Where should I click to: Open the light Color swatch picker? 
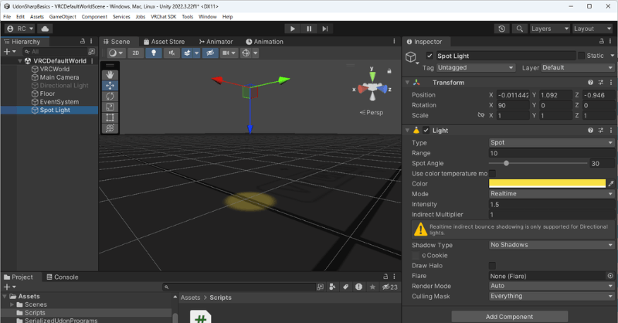[x=547, y=184]
